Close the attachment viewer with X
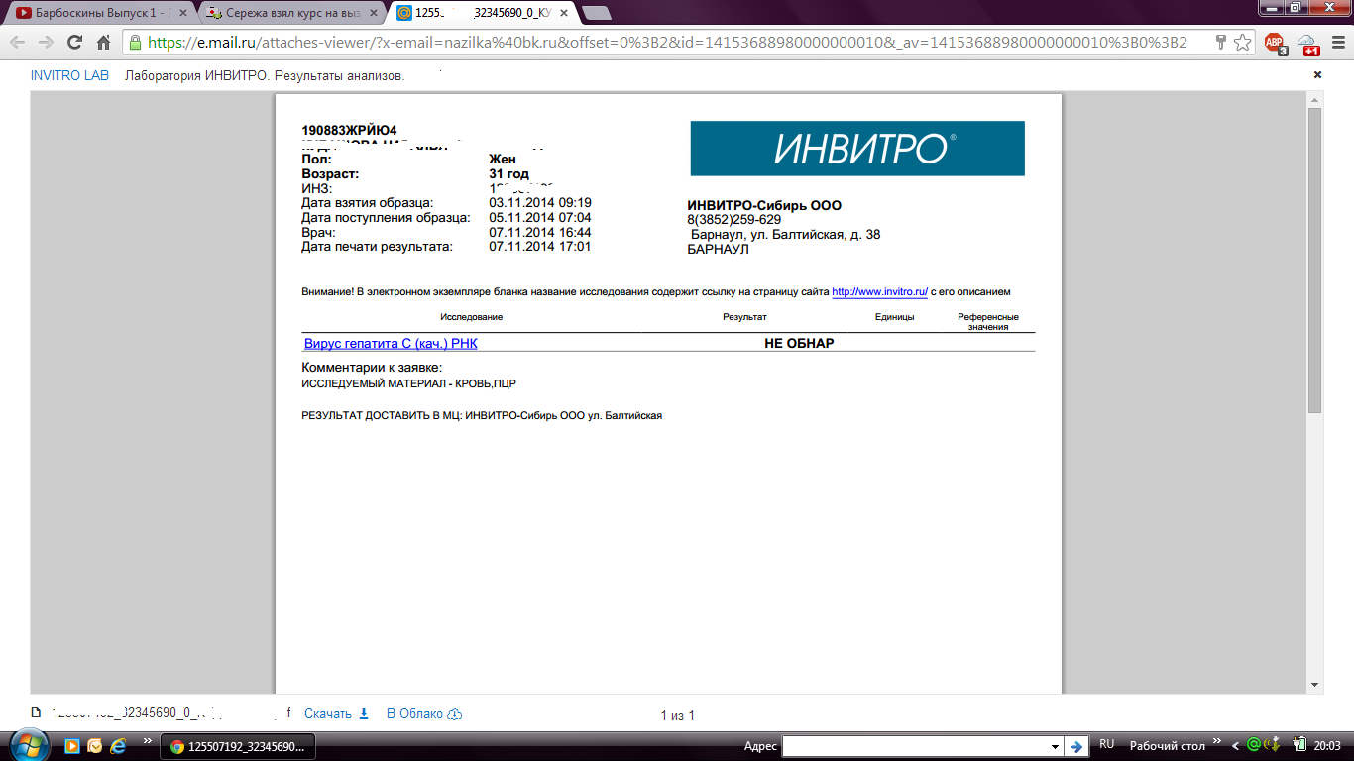Viewport: 1354px width, 761px height. pyautogui.click(x=1317, y=75)
